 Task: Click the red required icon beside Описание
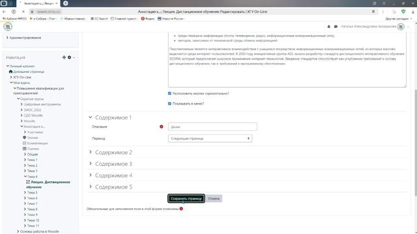pyautogui.click(x=161, y=127)
